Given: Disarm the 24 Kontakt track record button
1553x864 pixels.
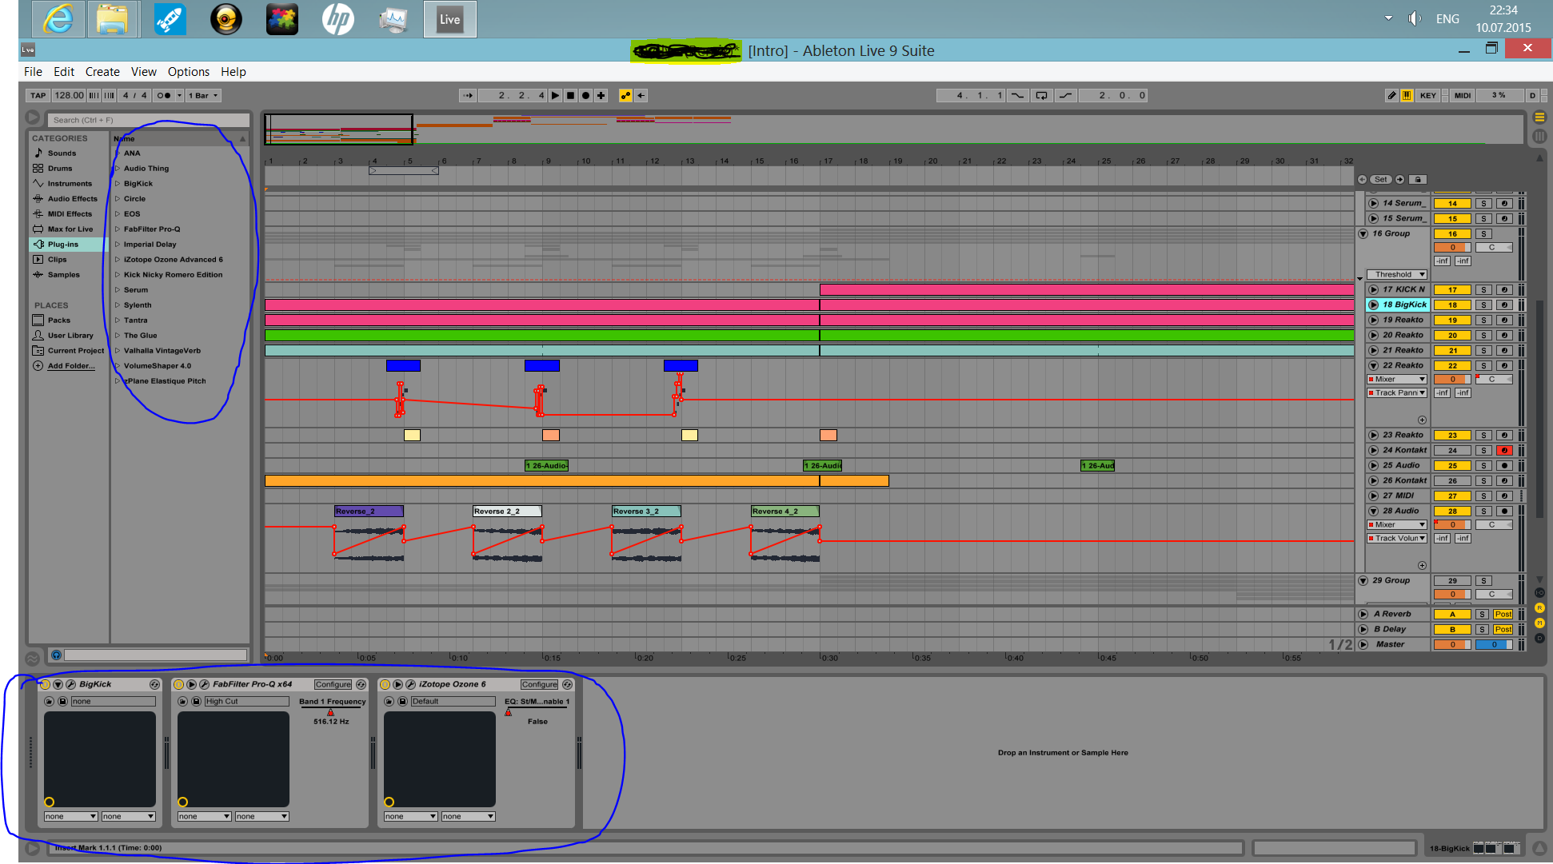Looking at the screenshot, I should tap(1504, 450).
